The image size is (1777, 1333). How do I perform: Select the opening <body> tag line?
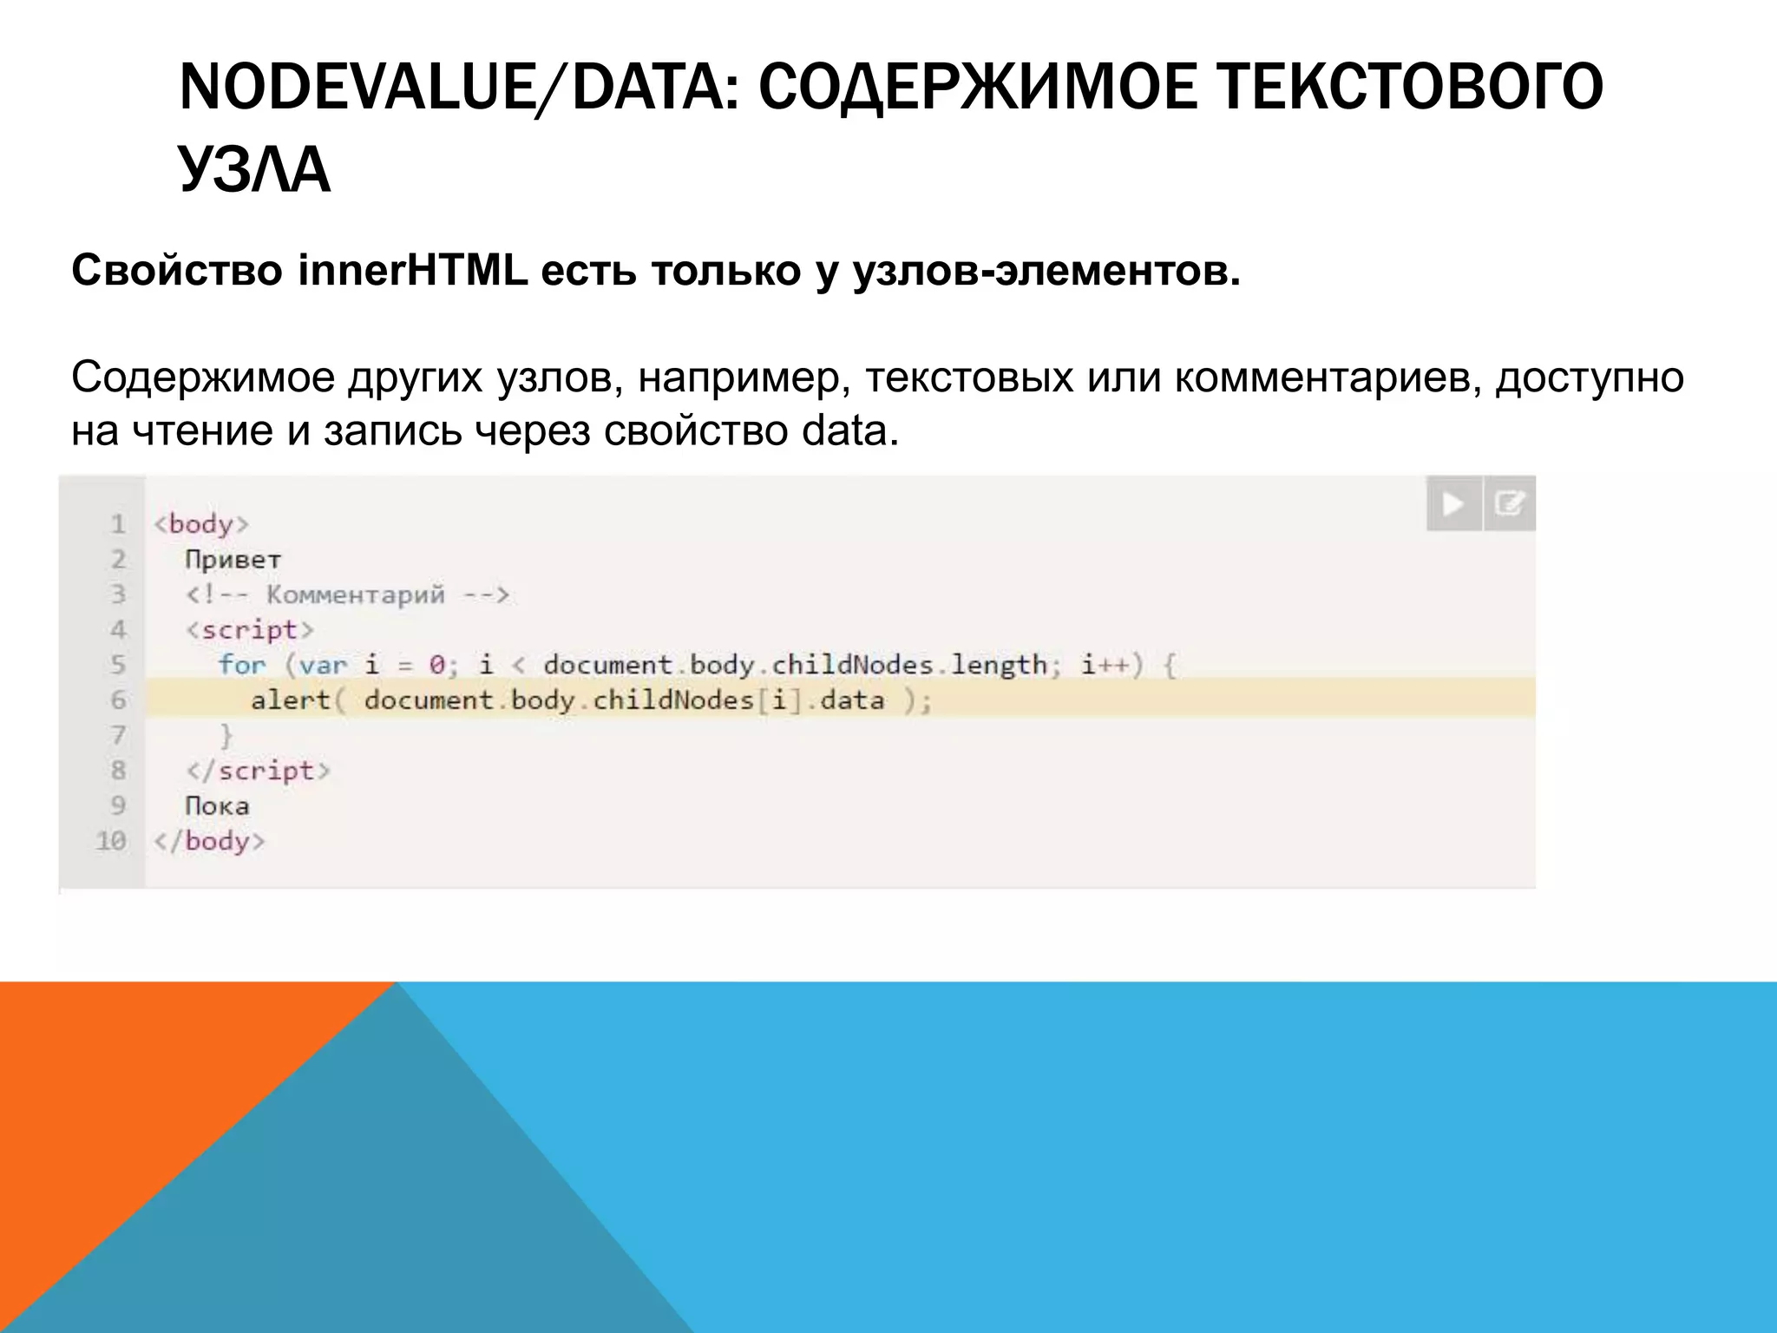coord(201,524)
